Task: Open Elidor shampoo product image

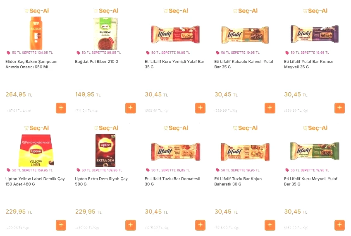Action: 36,33
